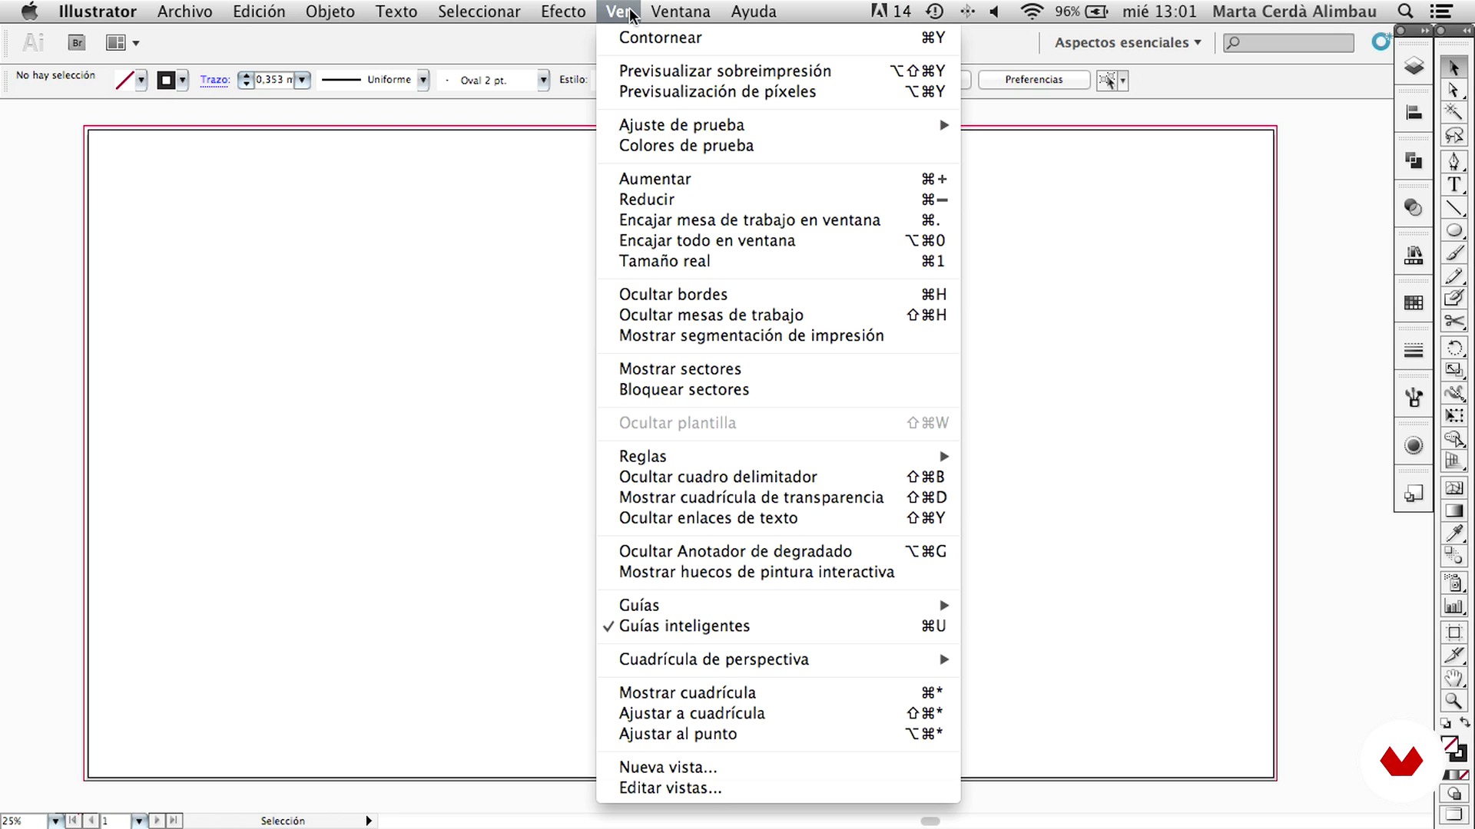Open the Aspectos esenciales workspace dropdown
The image size is (1475, 829).
1127,43
